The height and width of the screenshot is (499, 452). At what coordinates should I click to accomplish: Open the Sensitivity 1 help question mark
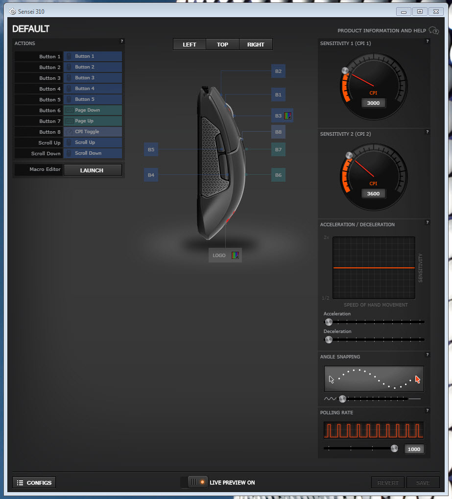427,41
